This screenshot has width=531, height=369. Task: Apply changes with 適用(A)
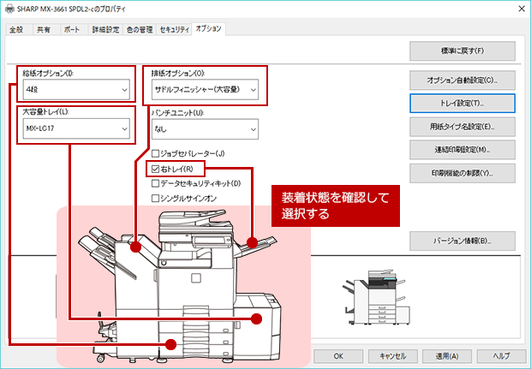[447, 356]
